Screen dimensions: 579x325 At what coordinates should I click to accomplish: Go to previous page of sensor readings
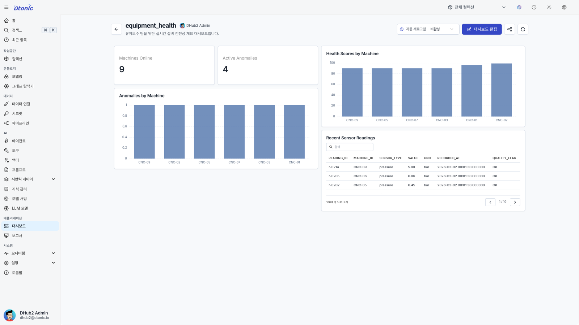point(490,202)
